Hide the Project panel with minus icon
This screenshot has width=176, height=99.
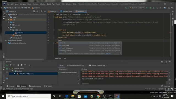45,11
